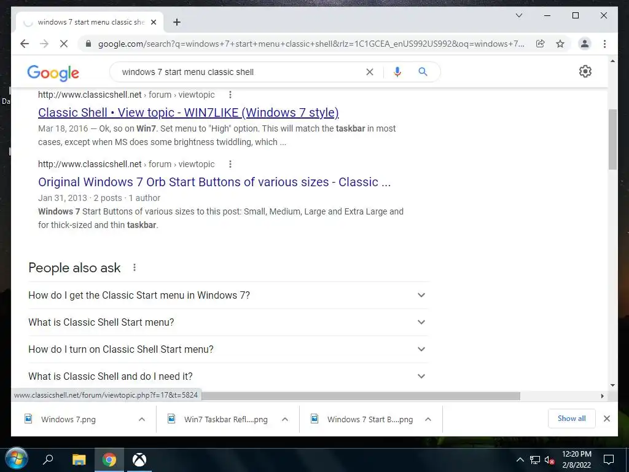Open options chevron for Win7 Taskbar Refl....png
Viewport: 629px width, 472px height.
285,419
